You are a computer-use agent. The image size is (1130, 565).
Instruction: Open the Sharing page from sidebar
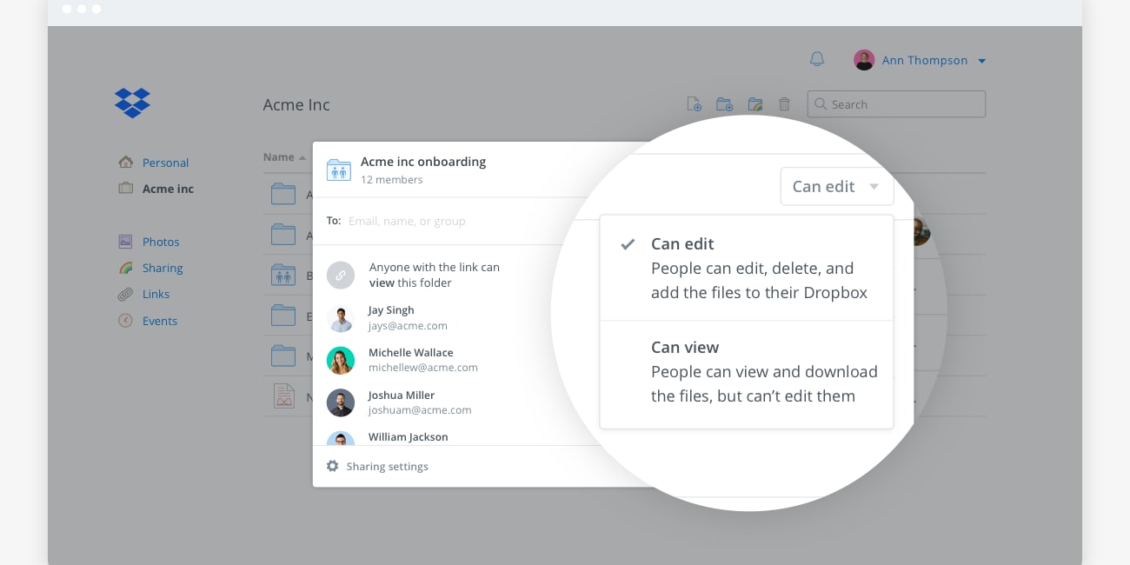click(x=163, y=268)
